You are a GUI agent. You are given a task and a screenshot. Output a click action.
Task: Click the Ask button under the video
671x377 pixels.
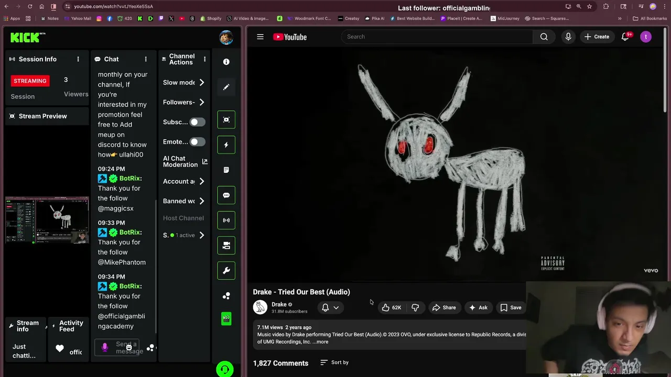pos(478,307)
